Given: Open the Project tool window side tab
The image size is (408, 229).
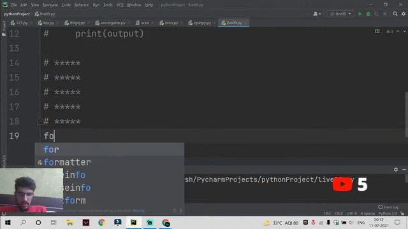Looking at the screenshot, I should 4,28.
